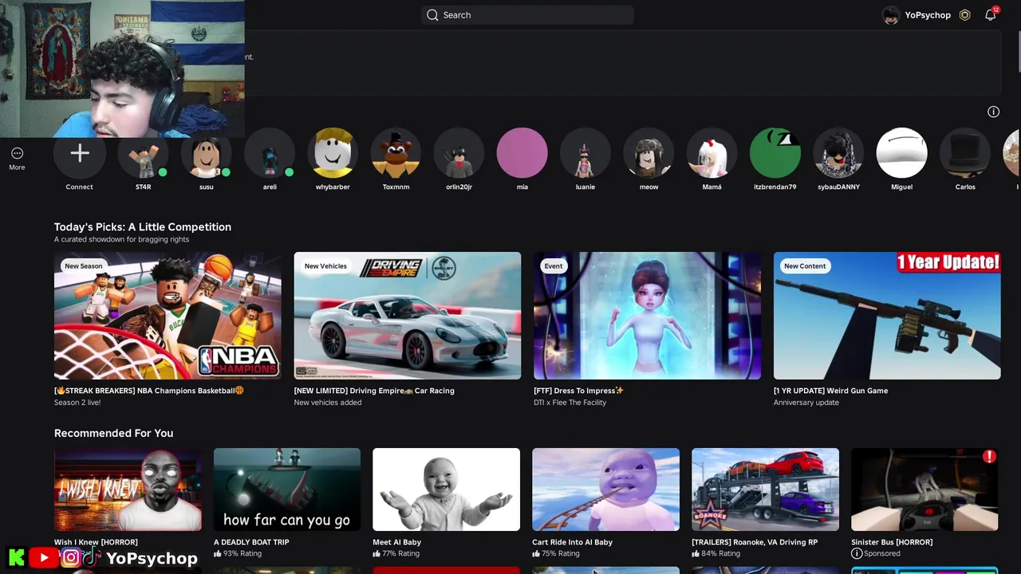
Task: Open Wish I Knew horror thumbnail
Action: pos(128,489)
